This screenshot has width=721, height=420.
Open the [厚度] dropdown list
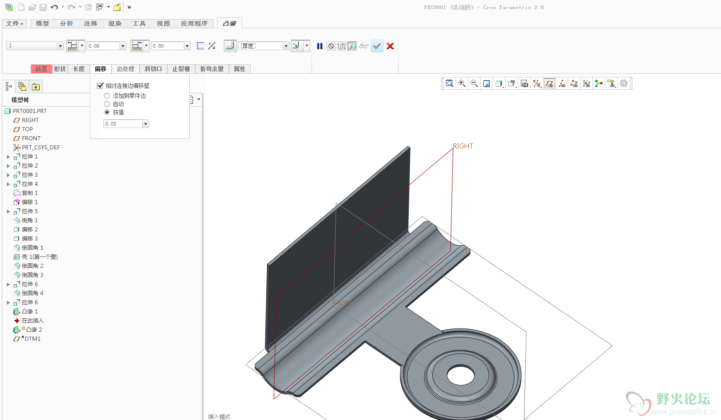pyautogui.click(x=286, y=46)
